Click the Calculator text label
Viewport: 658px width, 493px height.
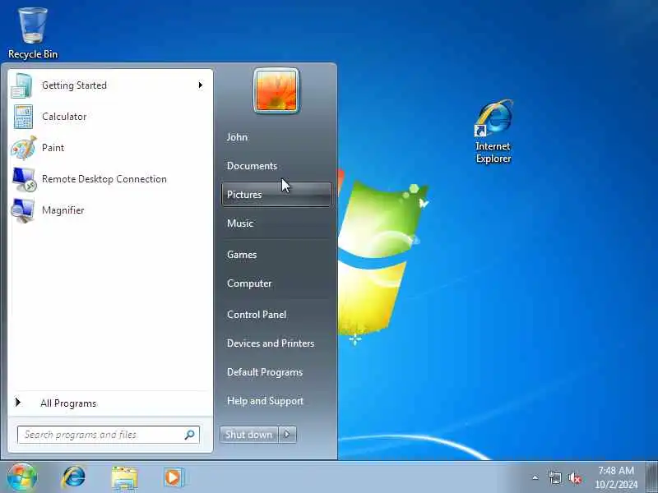point(64,117)
